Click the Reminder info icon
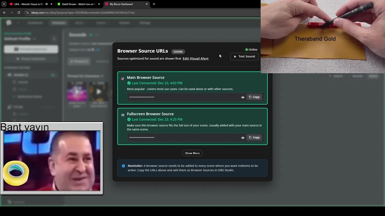 pyautogui.click(x=123, y=166)
